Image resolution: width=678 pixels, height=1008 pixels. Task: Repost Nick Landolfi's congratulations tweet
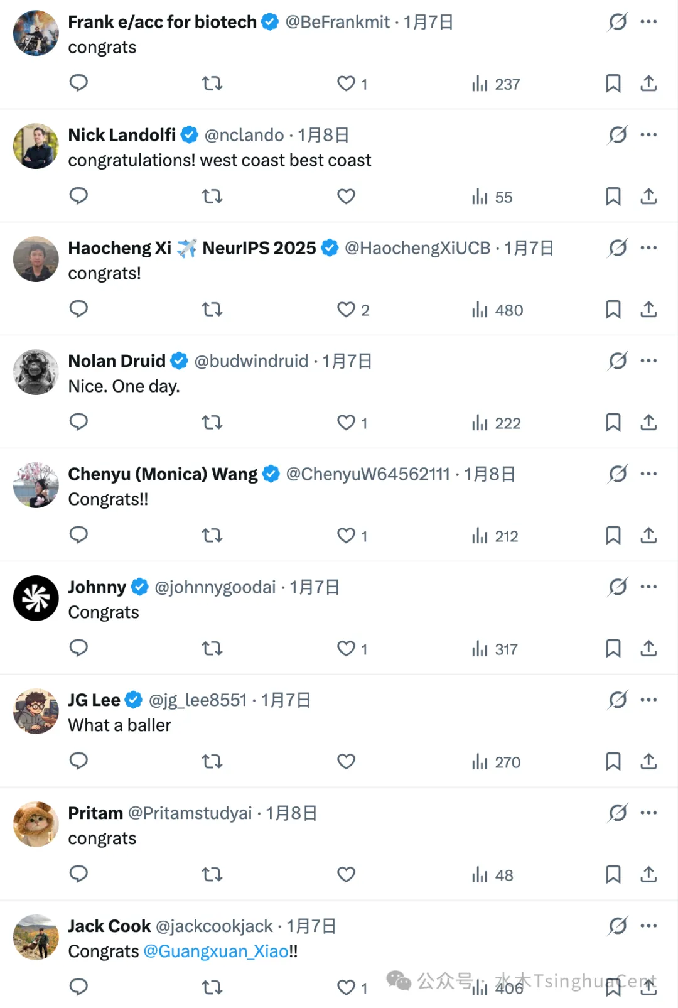(212, 197)
